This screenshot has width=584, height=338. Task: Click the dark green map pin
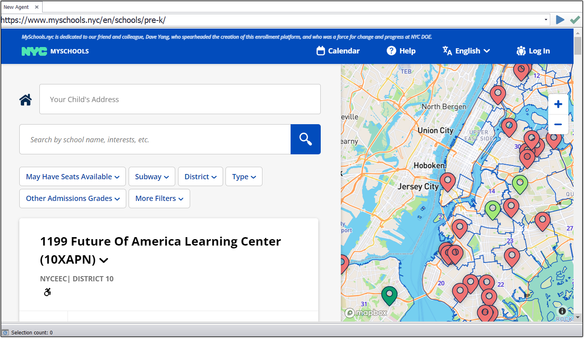point(389,295)
